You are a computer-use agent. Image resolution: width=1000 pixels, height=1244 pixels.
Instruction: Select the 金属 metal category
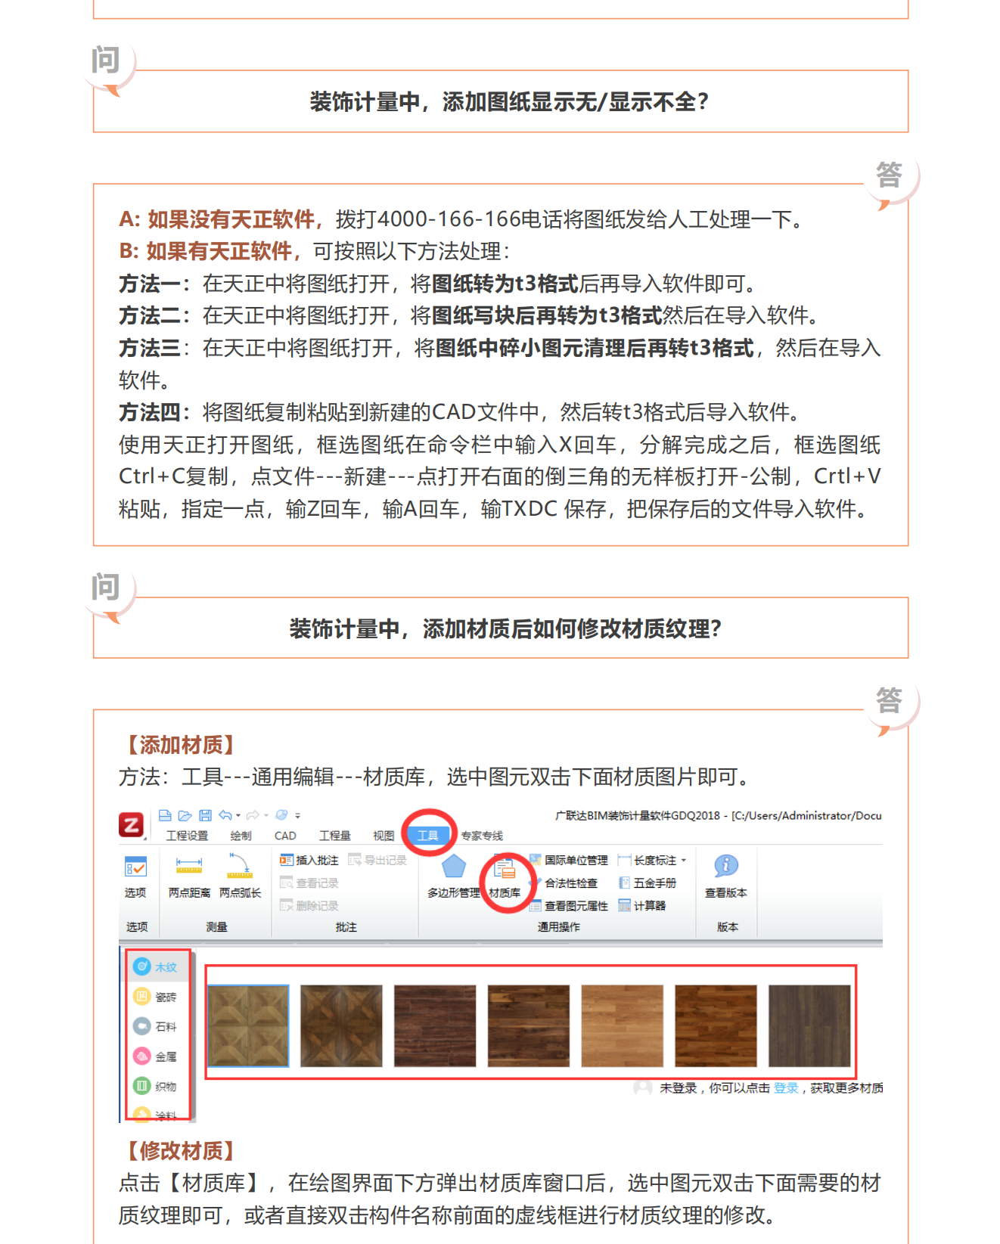point(155,1056)
